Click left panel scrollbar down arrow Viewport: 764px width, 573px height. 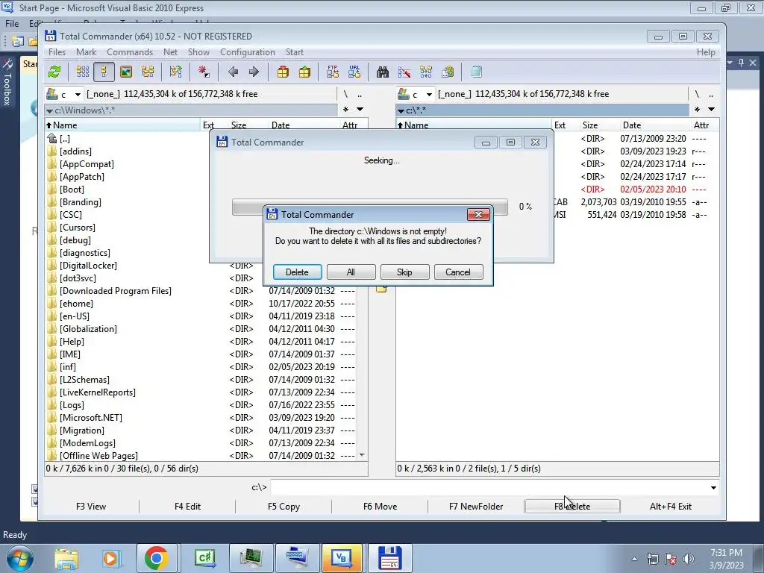(x=362, y=455)
